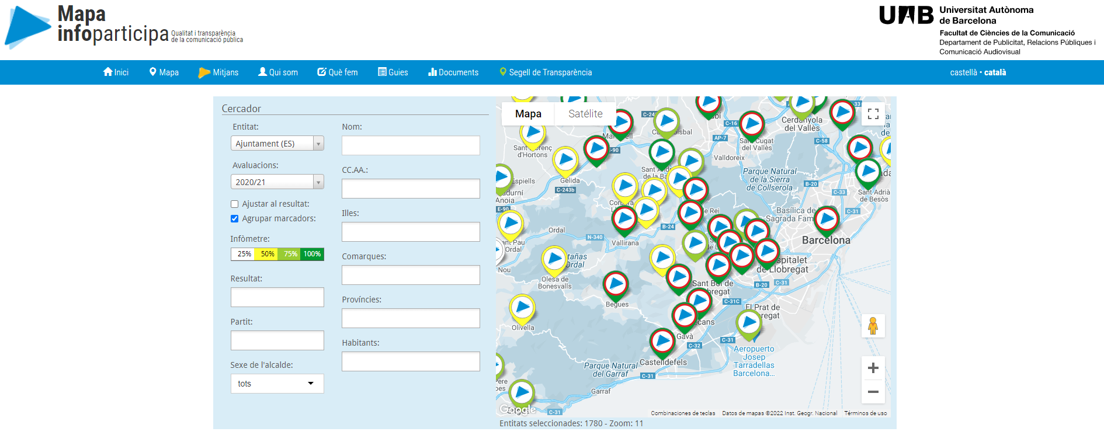This screenshot has width=1104, height=442.
Task: Click the Infoparticipa logo triangle
Action: pos(27,27)
